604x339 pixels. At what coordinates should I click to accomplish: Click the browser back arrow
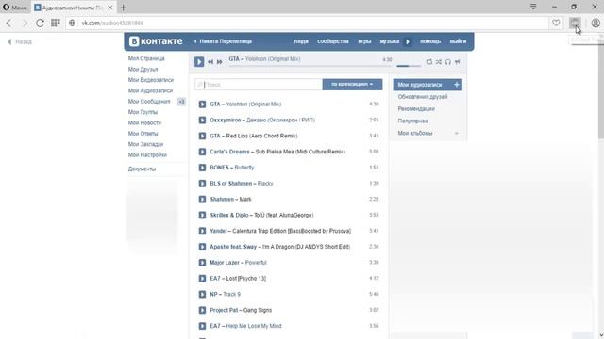pyautogui.click(x=8, y=23)
